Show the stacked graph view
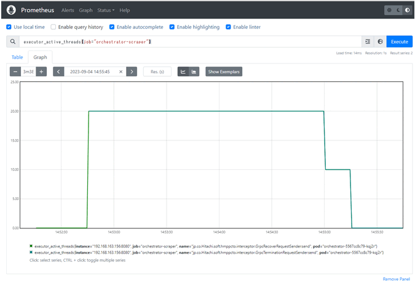 click(194, 71)
